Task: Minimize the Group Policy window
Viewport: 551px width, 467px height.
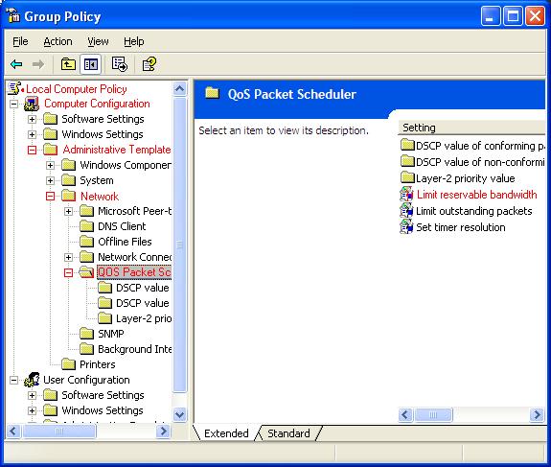Action: [491, 16]
